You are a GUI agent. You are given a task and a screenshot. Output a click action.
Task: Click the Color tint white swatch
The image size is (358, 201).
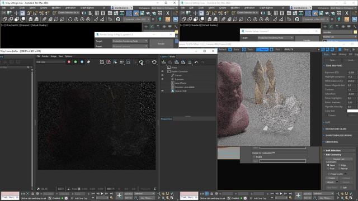(x=352, y=111)
